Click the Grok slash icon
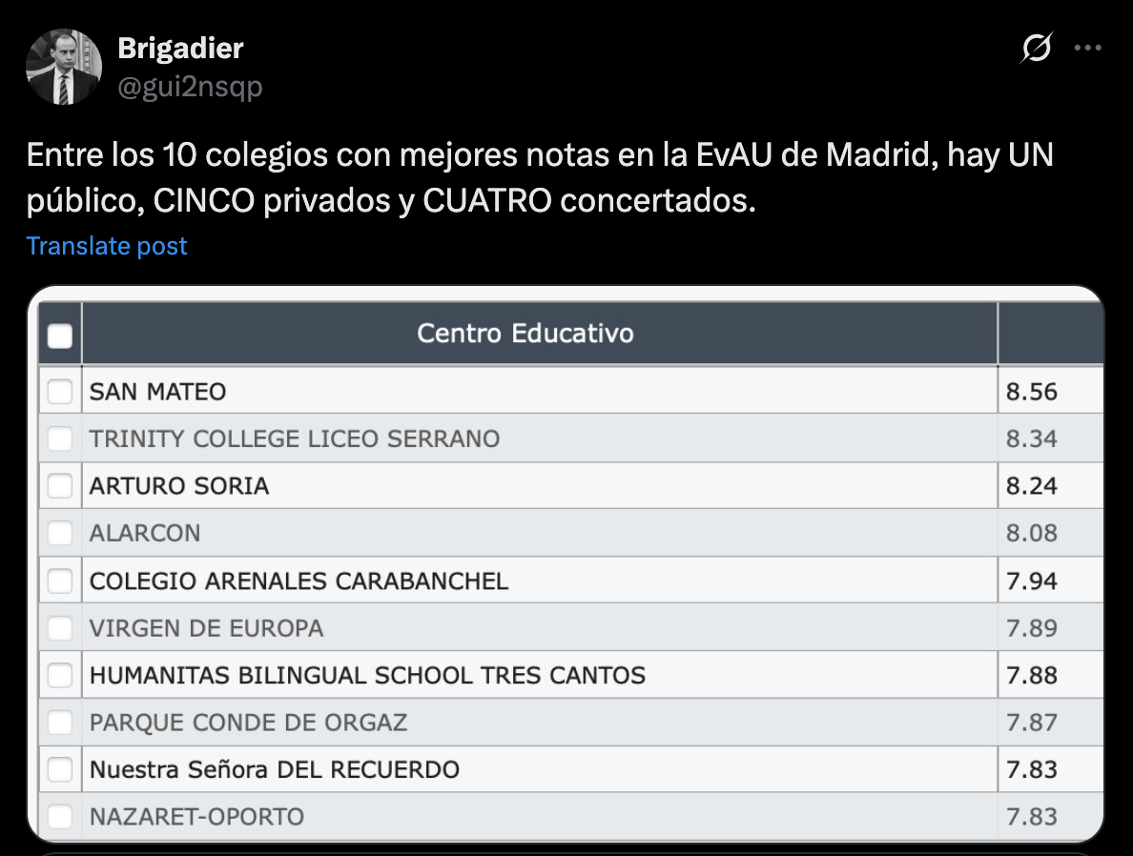Image resolution: width=1133 pixels, height=856 pixels. tap(1037, 48)
